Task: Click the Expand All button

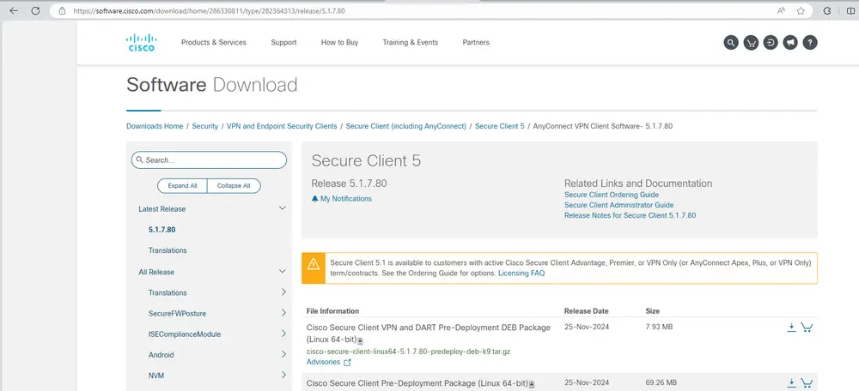Action: tap(182, 186)
